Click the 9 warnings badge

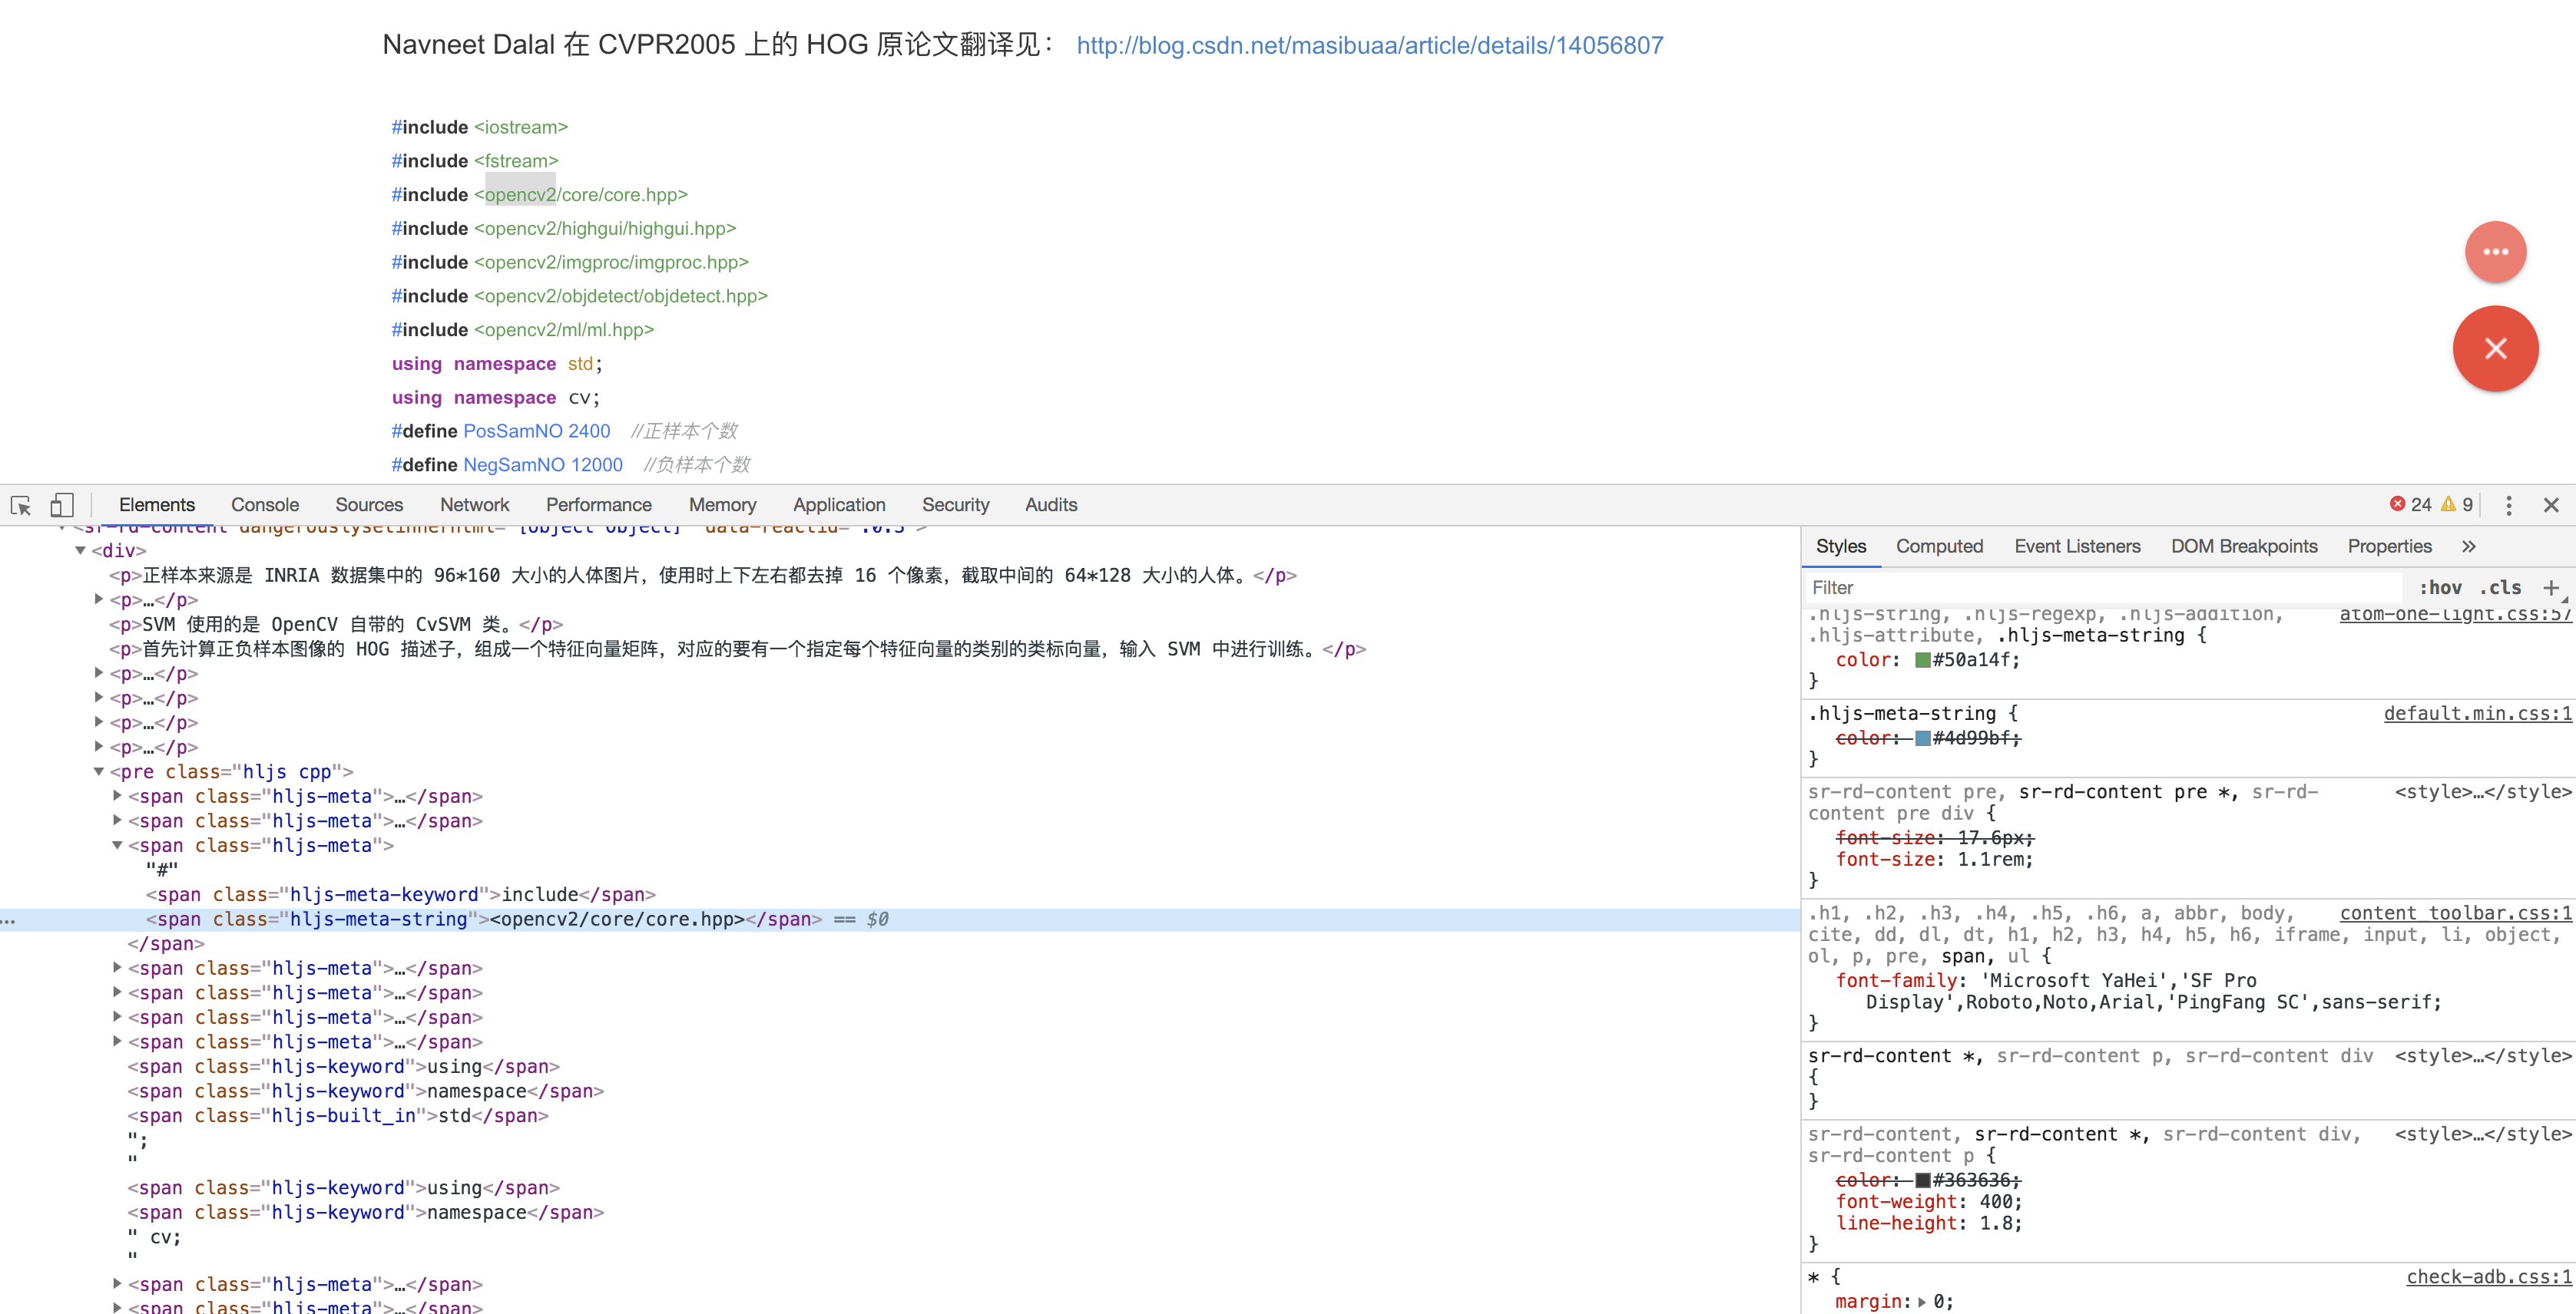tap(2458, 503)
